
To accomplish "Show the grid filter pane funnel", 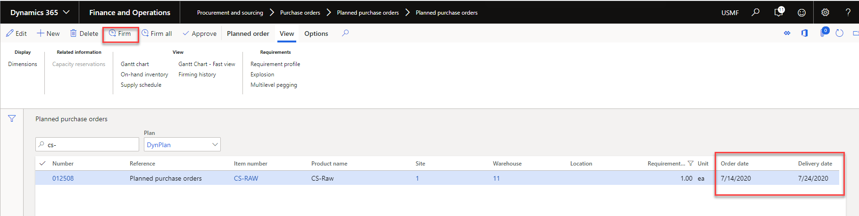I will click(x=12, y=119).
